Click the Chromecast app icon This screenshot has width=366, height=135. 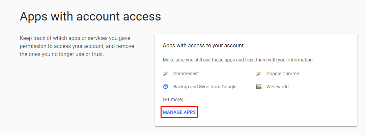point(166,74)
